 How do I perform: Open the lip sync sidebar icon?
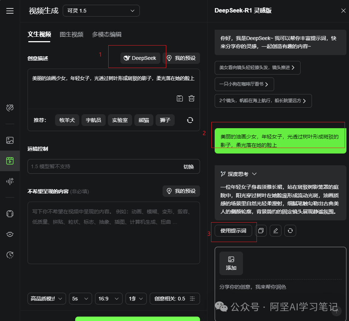(x=10, y=234)
